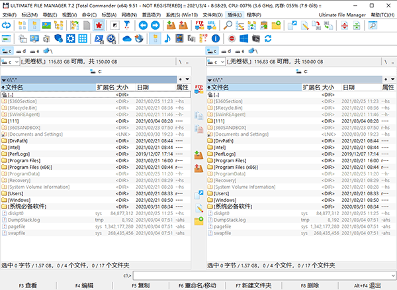Go back with the blue left arrow

[143, 25]
